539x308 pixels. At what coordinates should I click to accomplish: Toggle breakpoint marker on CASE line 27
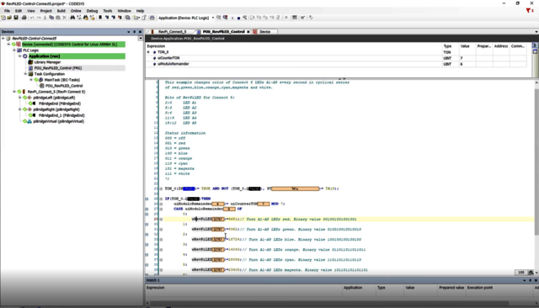click(x=161, y=209)
